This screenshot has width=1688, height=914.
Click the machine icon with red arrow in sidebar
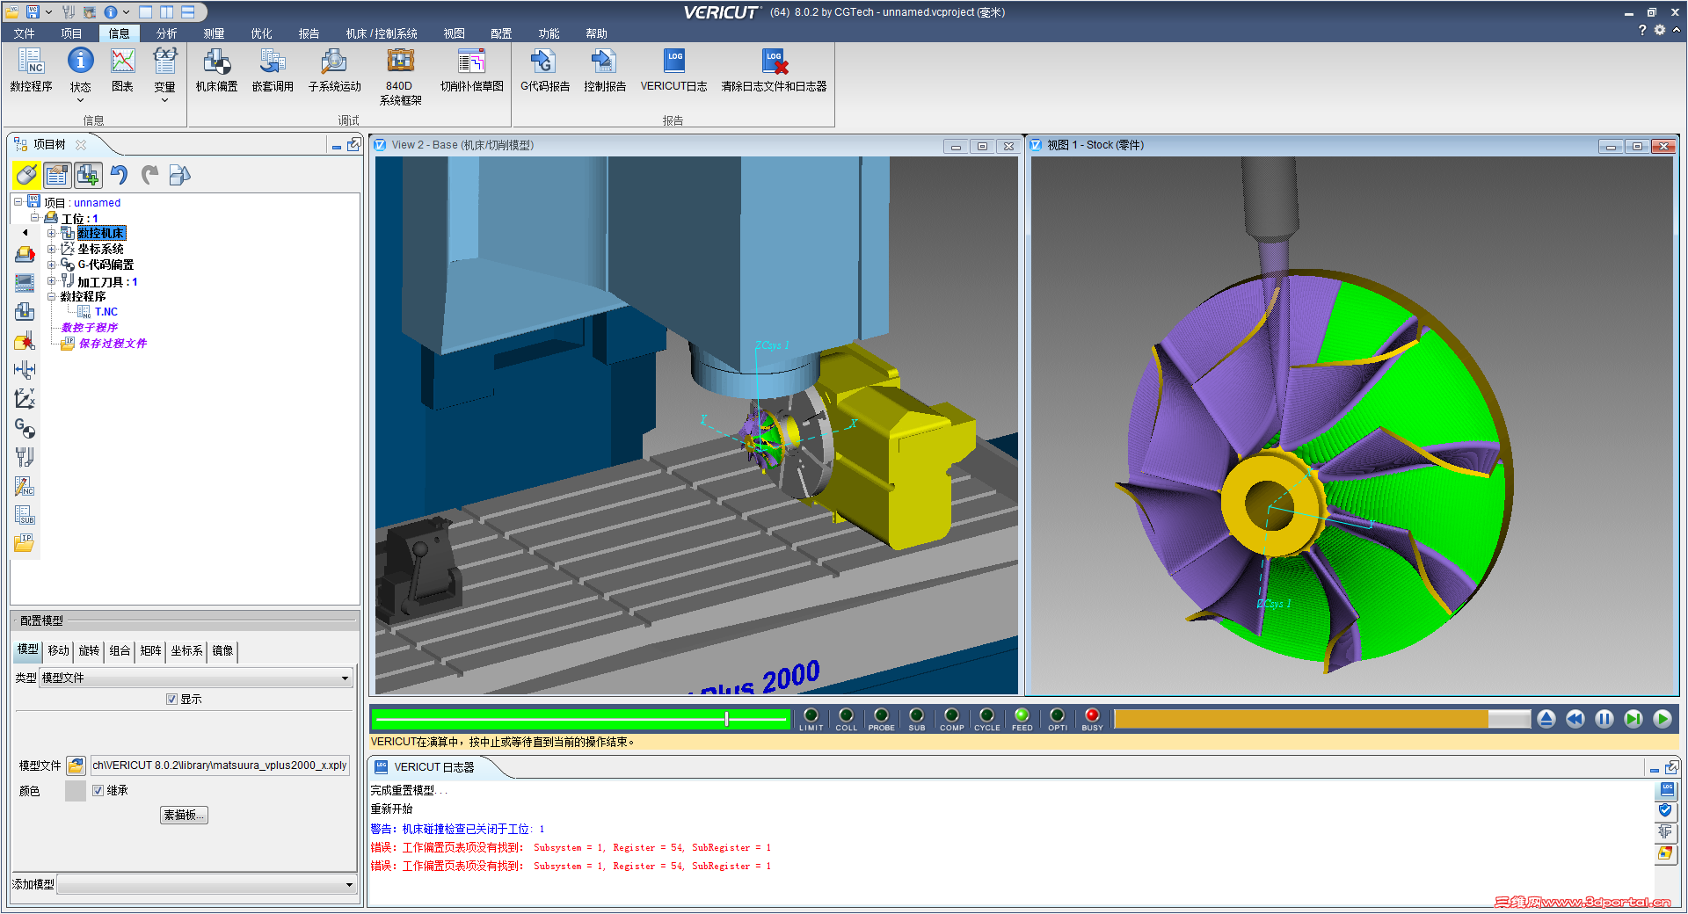[x=25, y=254]
